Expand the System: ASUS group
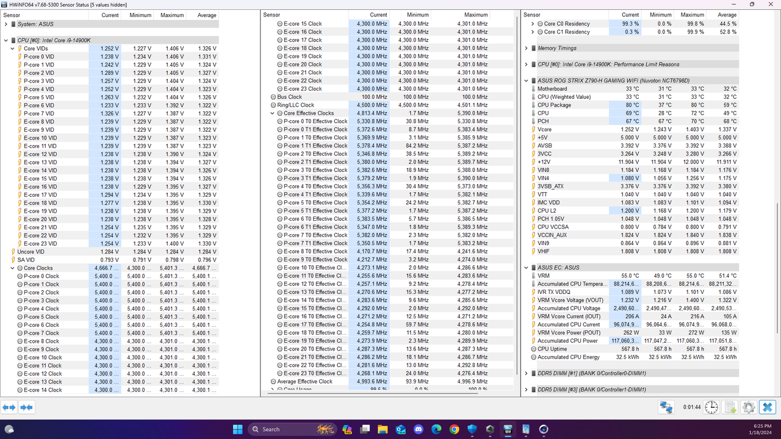 [x=6, y=24]
